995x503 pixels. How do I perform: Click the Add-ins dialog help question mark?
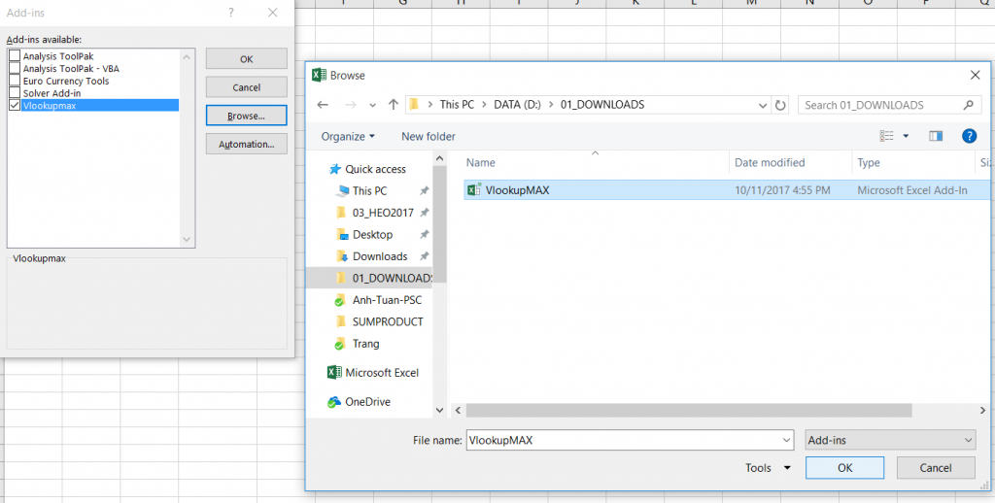[x=231, y=12]
